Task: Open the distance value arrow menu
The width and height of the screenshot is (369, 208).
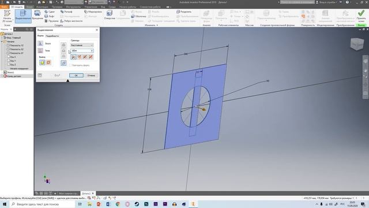Action: [x=92, y=51]
